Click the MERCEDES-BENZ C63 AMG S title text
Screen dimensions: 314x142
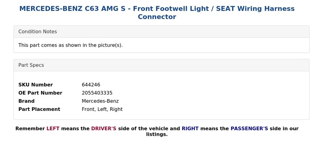(72, 9)
